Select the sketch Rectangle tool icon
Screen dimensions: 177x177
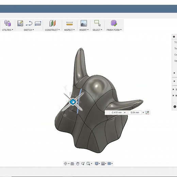pos(38,23)
